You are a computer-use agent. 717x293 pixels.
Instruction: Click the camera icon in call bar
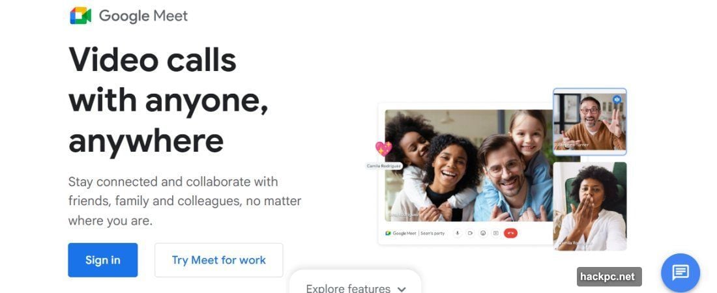[469, 233]
